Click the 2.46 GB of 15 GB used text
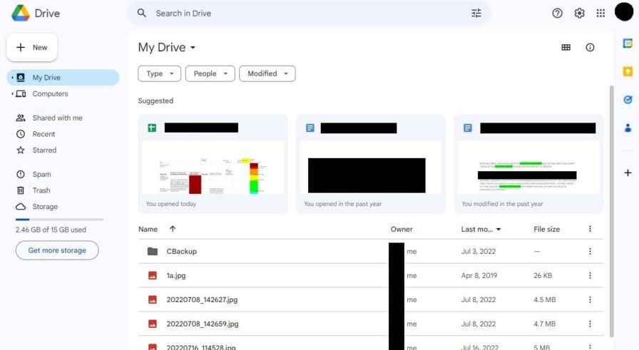Viewport: 639px width, 350px height. click(51, 230)
